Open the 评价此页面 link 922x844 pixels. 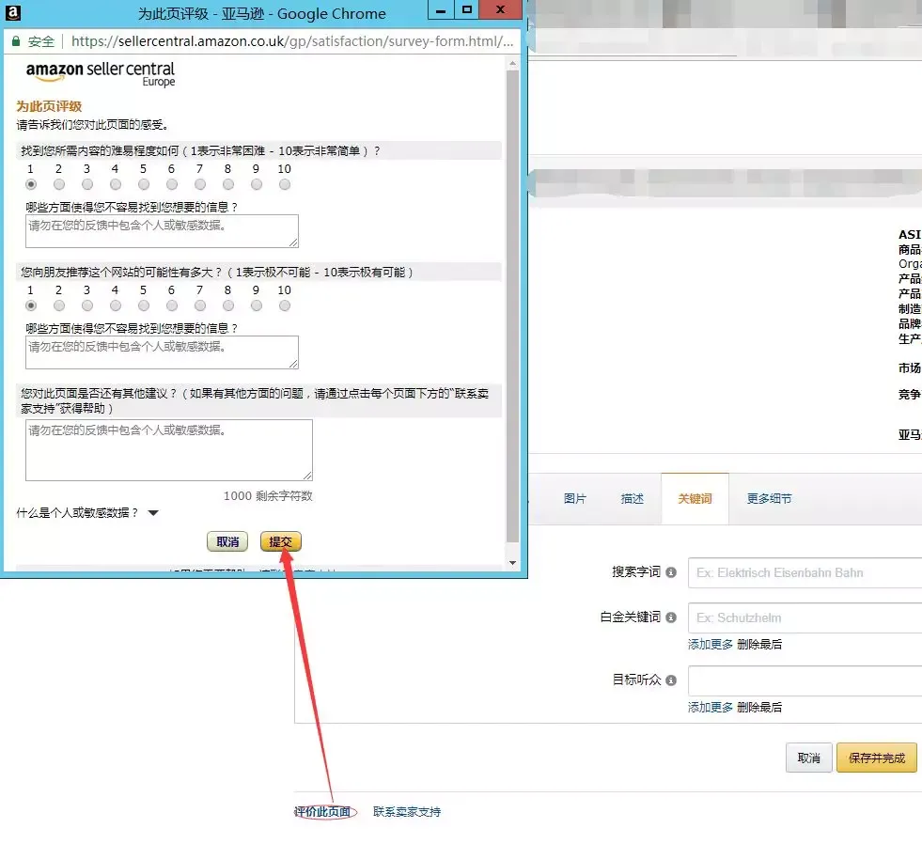tap(322, 812)
